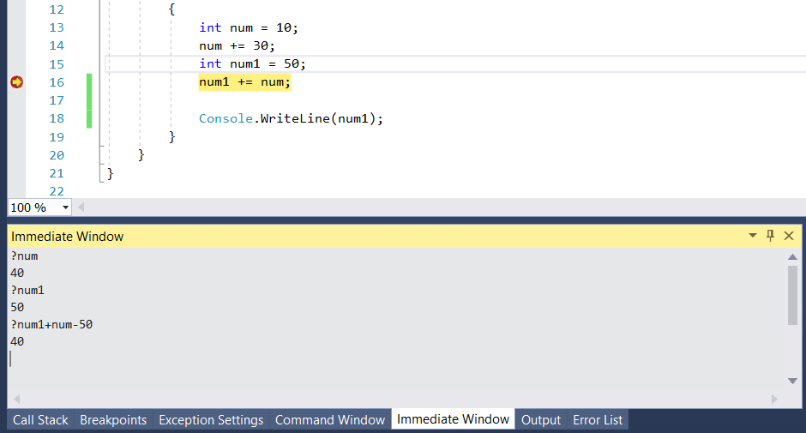Click line number 22 in the margin

tap(57, 191)
